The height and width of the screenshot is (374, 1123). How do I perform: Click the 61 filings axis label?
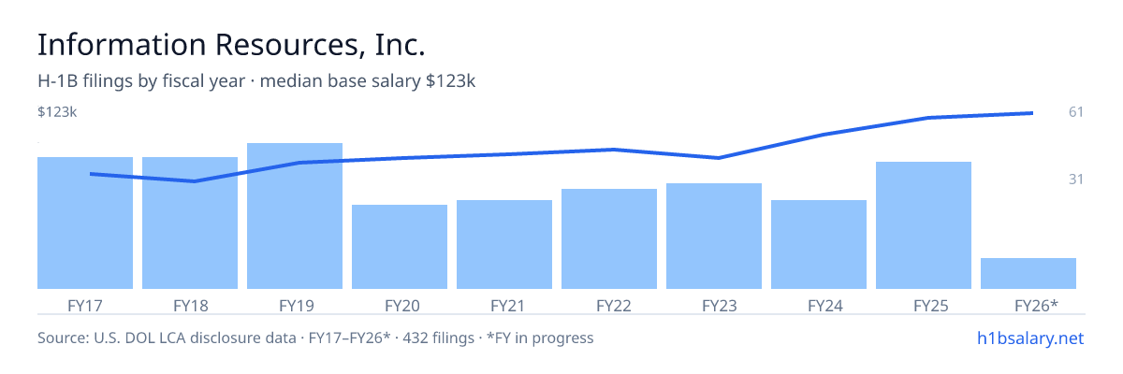coord(1075,112)
